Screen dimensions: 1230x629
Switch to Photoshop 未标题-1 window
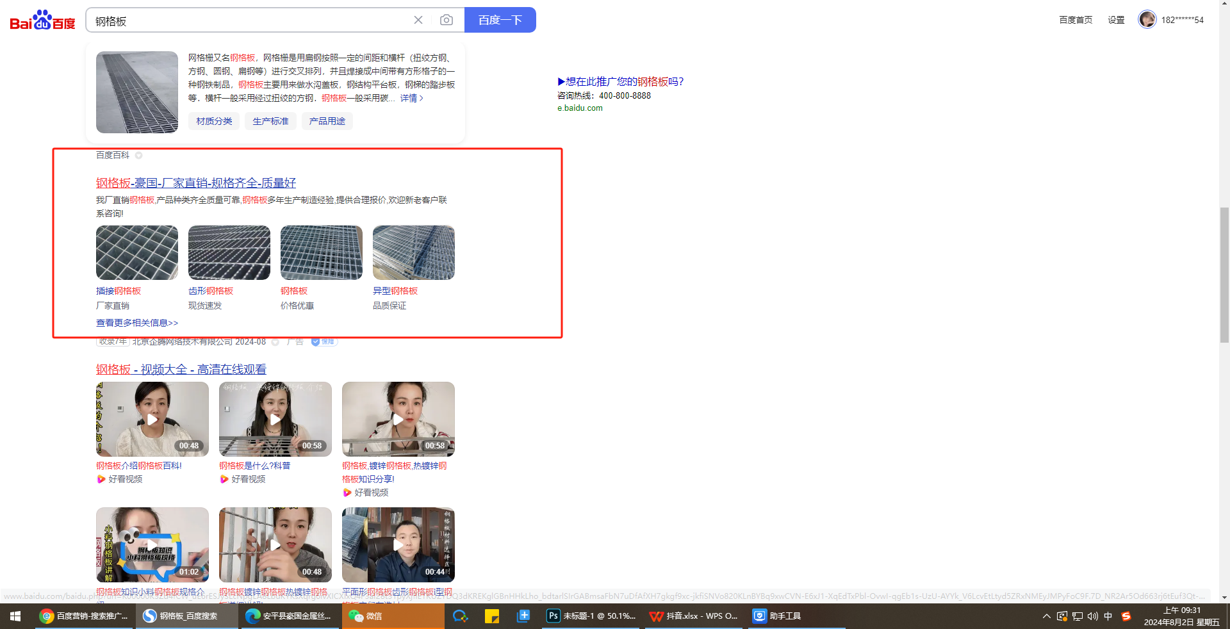click(591, 616)
